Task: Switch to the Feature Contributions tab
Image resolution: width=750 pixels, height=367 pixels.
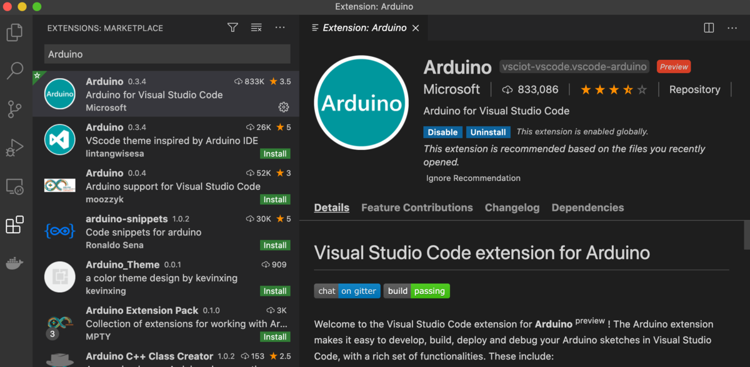Action: 417,208
